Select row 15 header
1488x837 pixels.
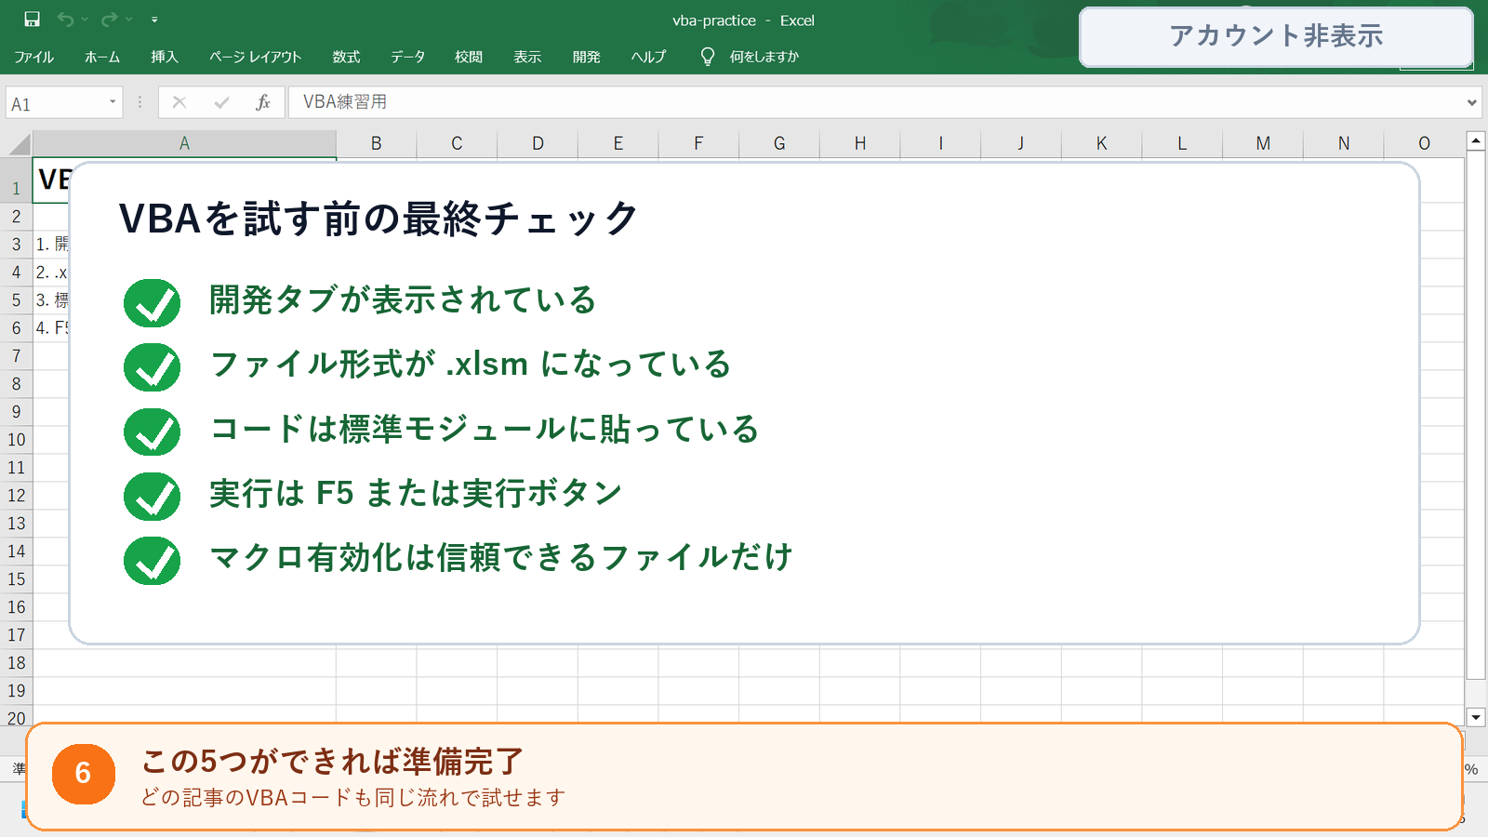(x=16, y=579)
